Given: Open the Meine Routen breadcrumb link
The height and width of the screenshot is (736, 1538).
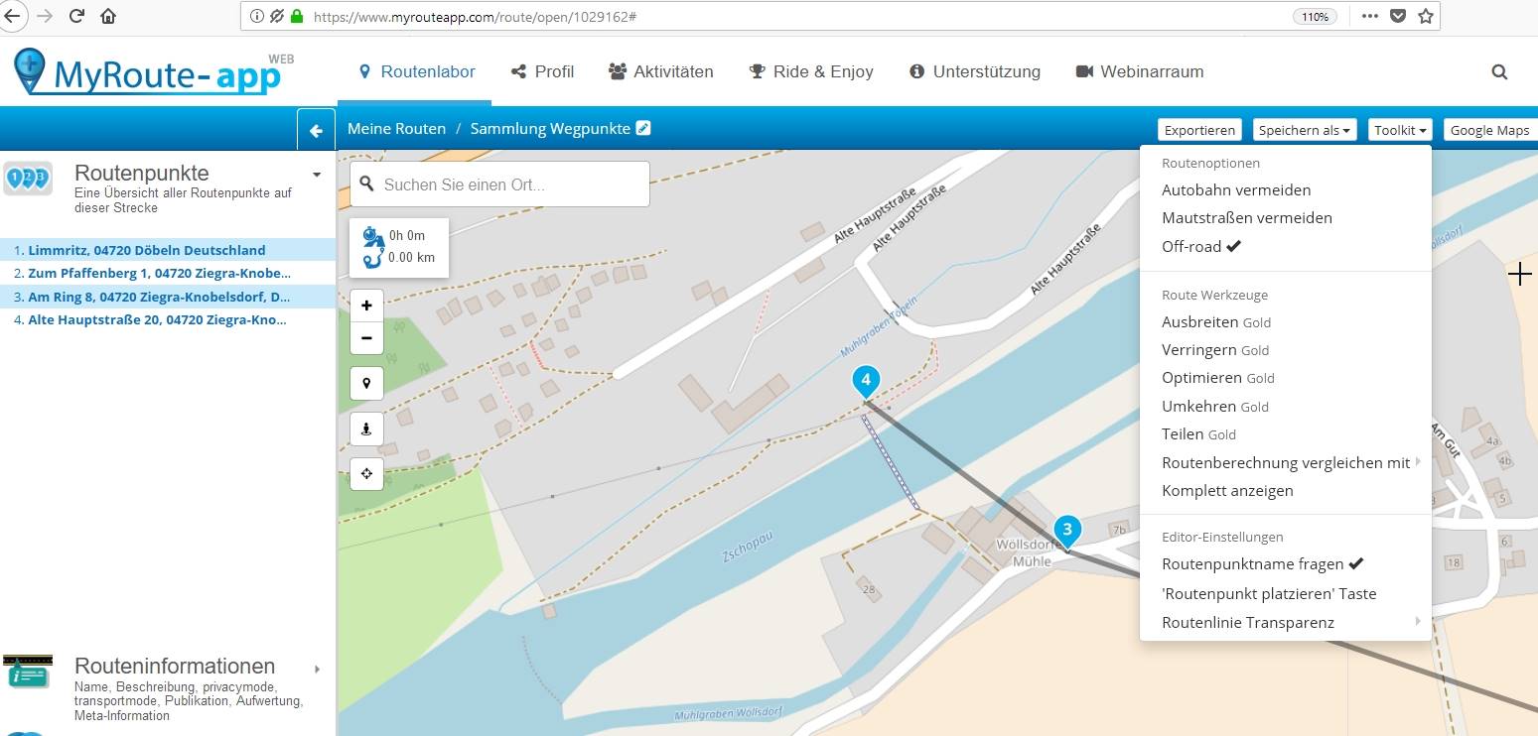Looking at the screenshot, I should pos(396,129).
